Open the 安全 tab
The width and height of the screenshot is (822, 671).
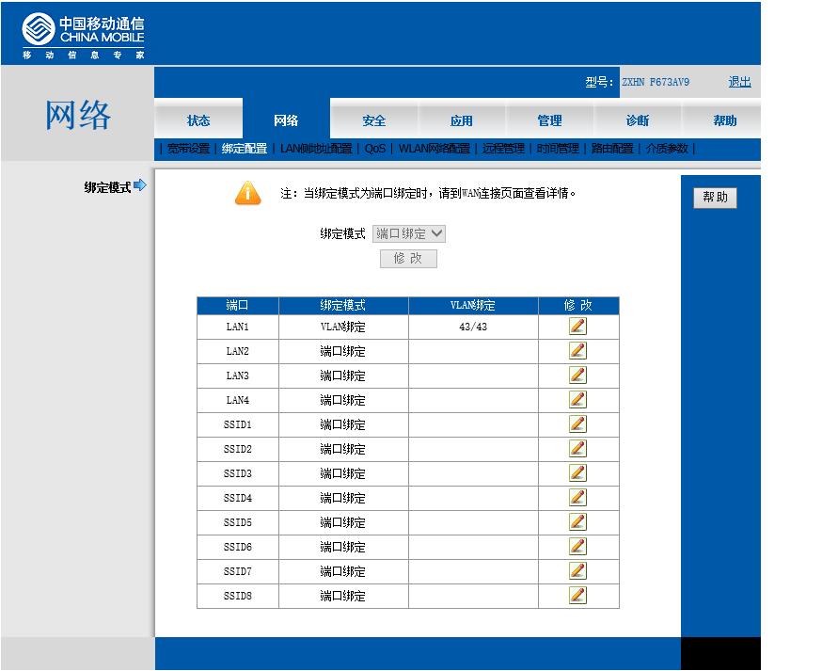373,120
